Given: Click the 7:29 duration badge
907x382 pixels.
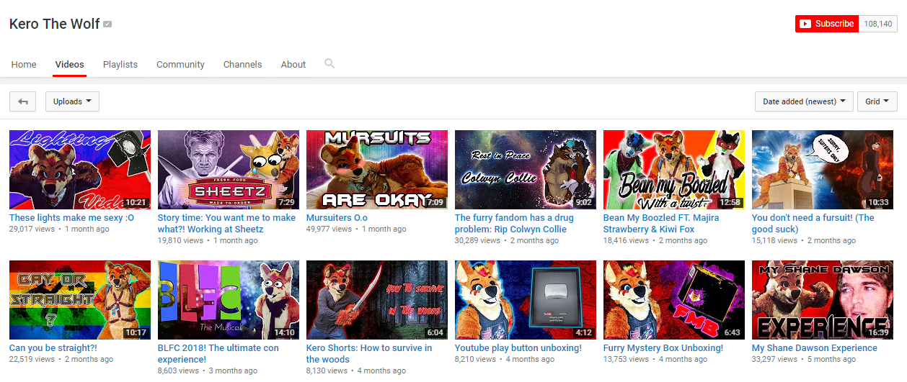Looking at the screenshot, I should tap(287, 203).
